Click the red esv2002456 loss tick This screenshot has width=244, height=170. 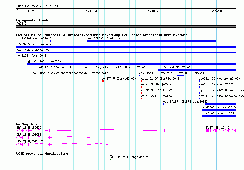coord(142,81)
